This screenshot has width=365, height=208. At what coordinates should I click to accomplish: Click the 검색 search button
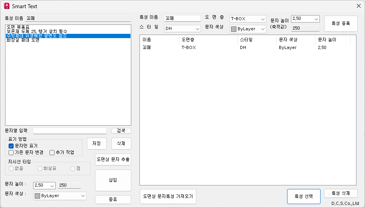[121, 131]
